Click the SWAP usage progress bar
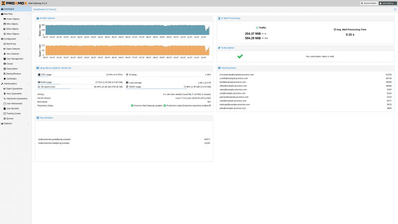The height and width of the screenshot is (224, 398). 168,89
